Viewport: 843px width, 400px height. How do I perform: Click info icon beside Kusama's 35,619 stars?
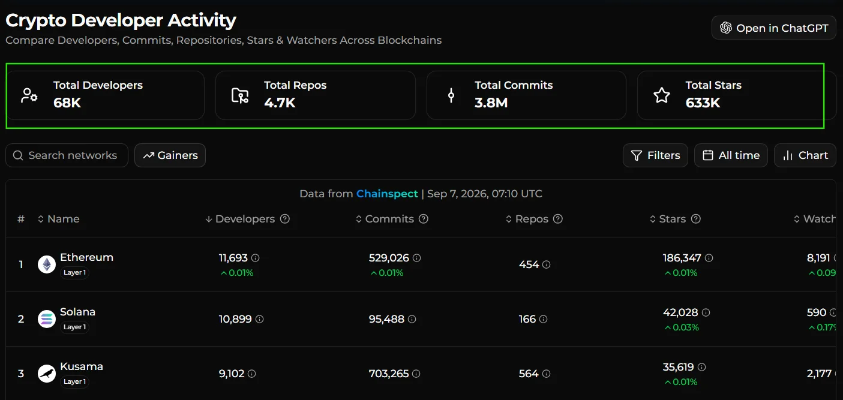(702, 367)
